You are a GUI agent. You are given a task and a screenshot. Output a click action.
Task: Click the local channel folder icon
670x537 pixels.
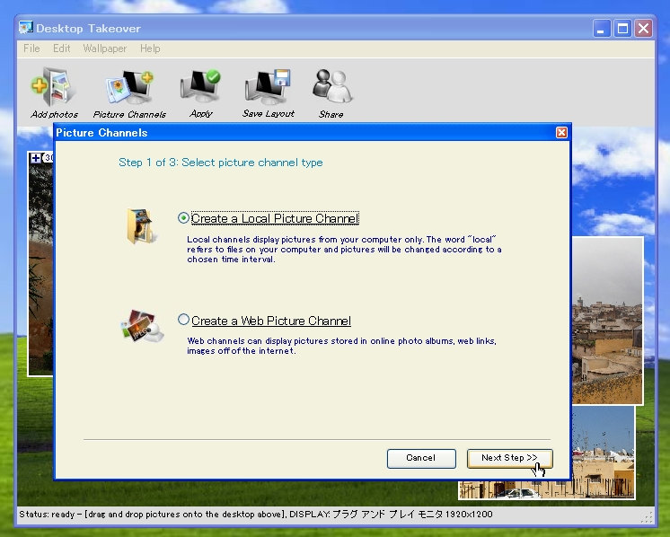pyautogui.click(x=142, y=226)
